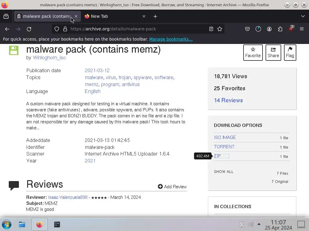Open the memz topic link

92,84
